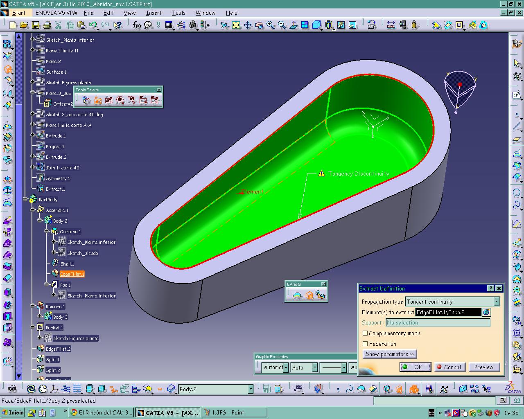Click the Normal View icon
The image size is (524, 419).
click(x=294, y=25)
